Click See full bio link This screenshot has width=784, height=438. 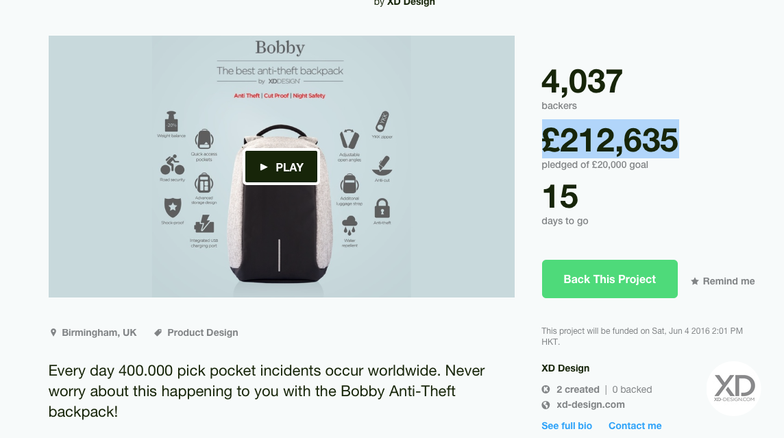coord(567,426)
